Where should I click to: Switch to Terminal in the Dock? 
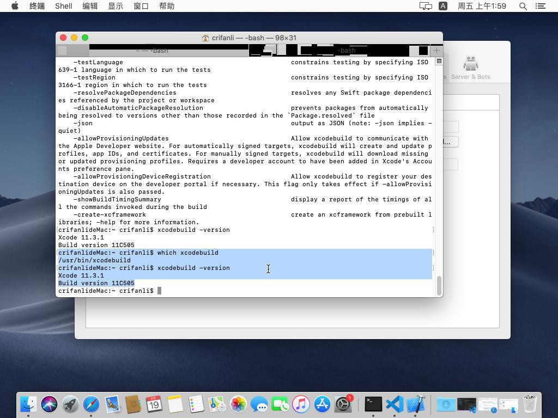[373, 404]
